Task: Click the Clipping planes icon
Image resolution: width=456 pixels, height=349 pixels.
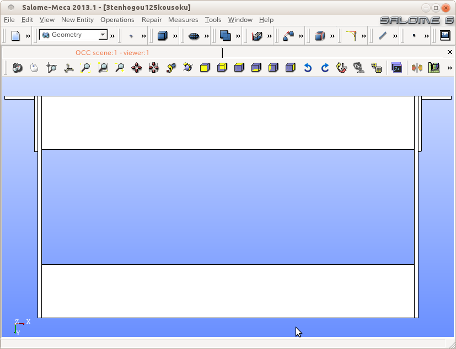Action: pos(417,68)
